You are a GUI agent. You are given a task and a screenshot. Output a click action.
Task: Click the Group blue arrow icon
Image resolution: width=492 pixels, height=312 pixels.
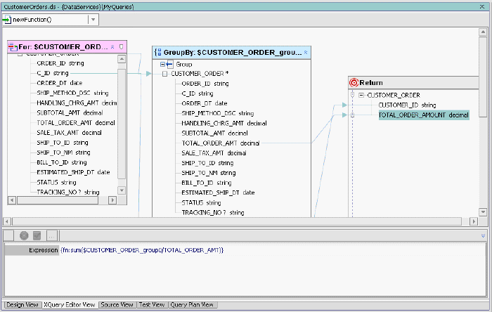tap(170, 64)
